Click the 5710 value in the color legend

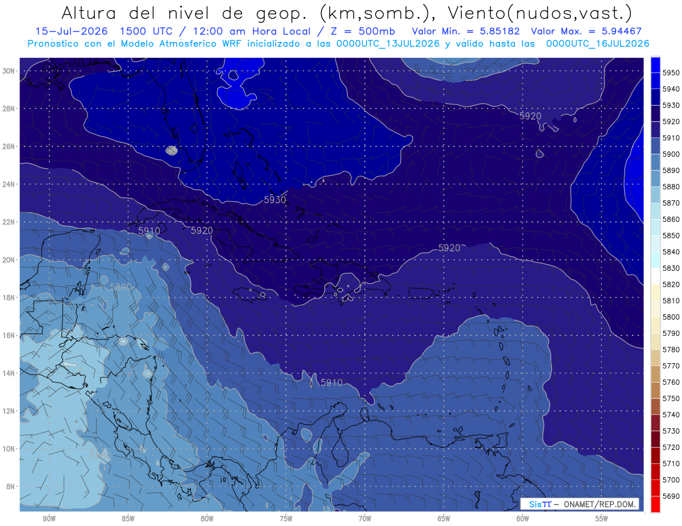(x=671, y=464)
